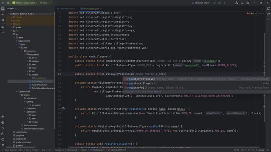Click ModVillagers in the breadcrumb bar
Viewport: 271px width, 152px height.
(x=97, y=150)
